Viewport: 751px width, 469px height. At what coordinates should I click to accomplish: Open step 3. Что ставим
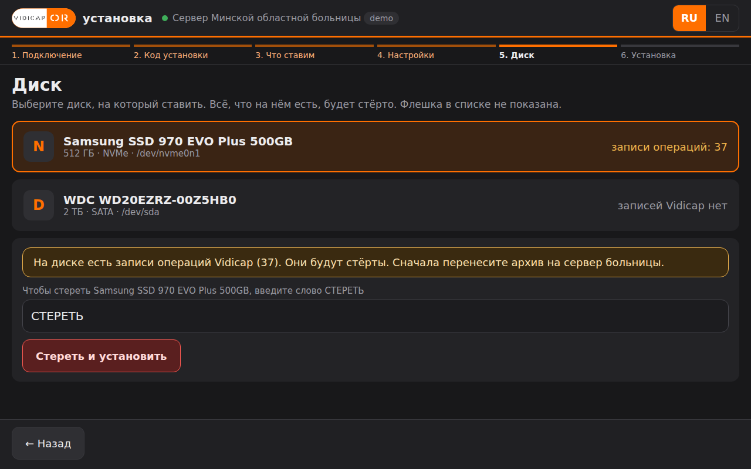314,53
